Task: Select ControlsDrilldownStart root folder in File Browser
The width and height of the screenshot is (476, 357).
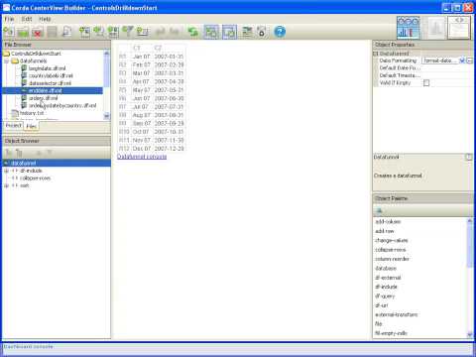Action: (x=36, y=54)
